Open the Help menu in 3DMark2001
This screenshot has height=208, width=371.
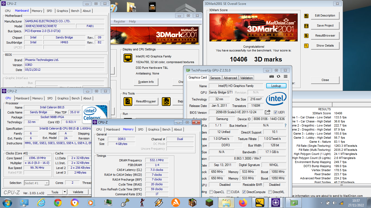[132, 21]
